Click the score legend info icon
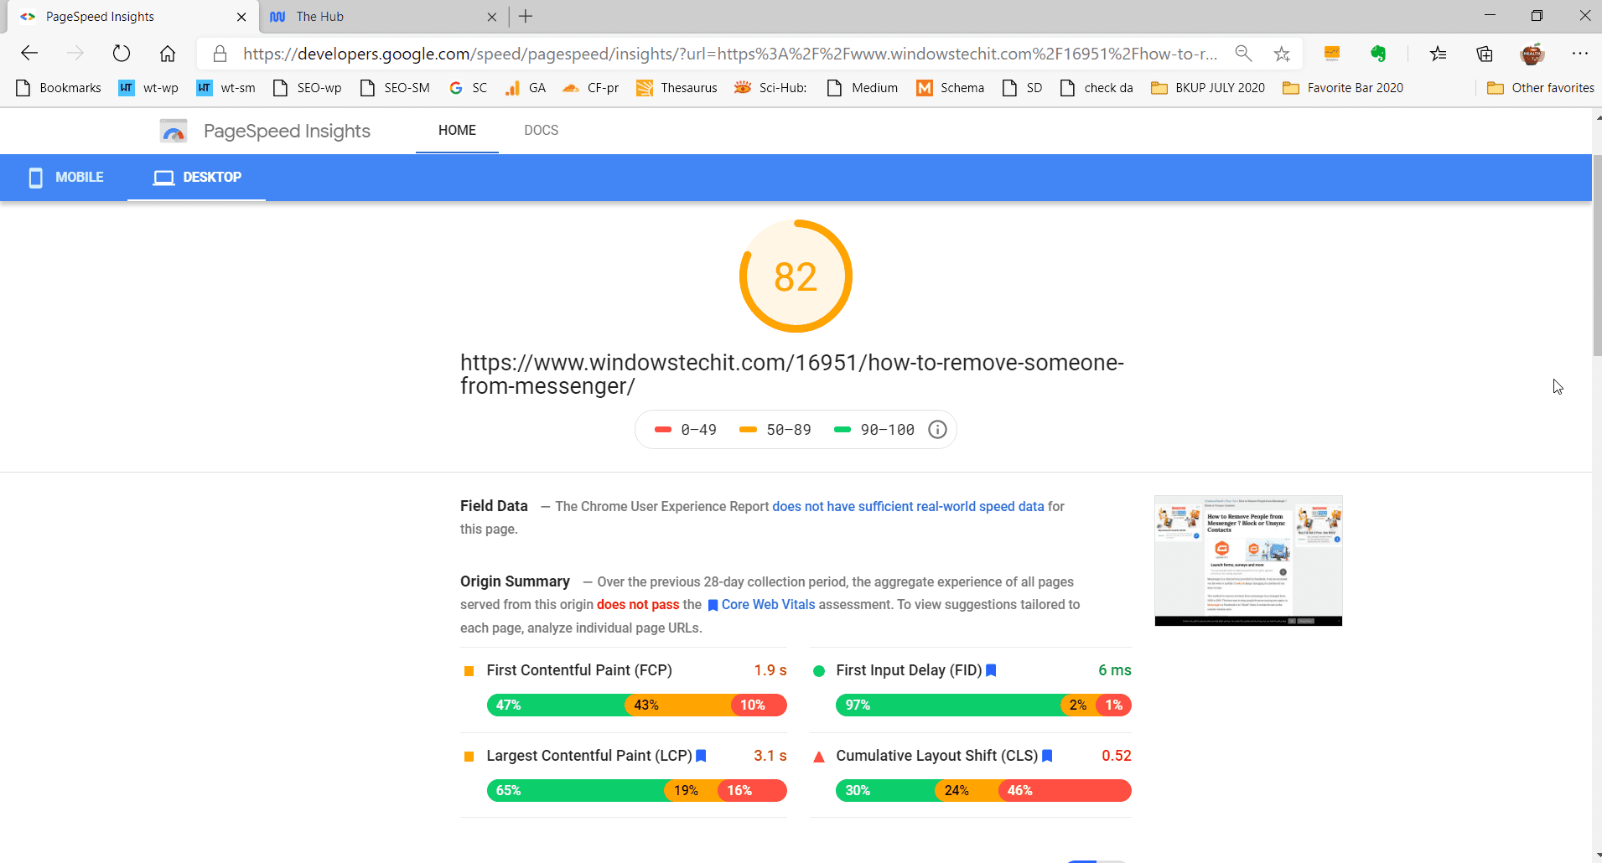1602x863 pixels. tap(937, 430)
